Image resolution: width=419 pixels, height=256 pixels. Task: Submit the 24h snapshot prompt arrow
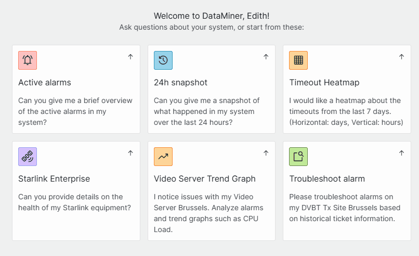(x=266, y=57)
